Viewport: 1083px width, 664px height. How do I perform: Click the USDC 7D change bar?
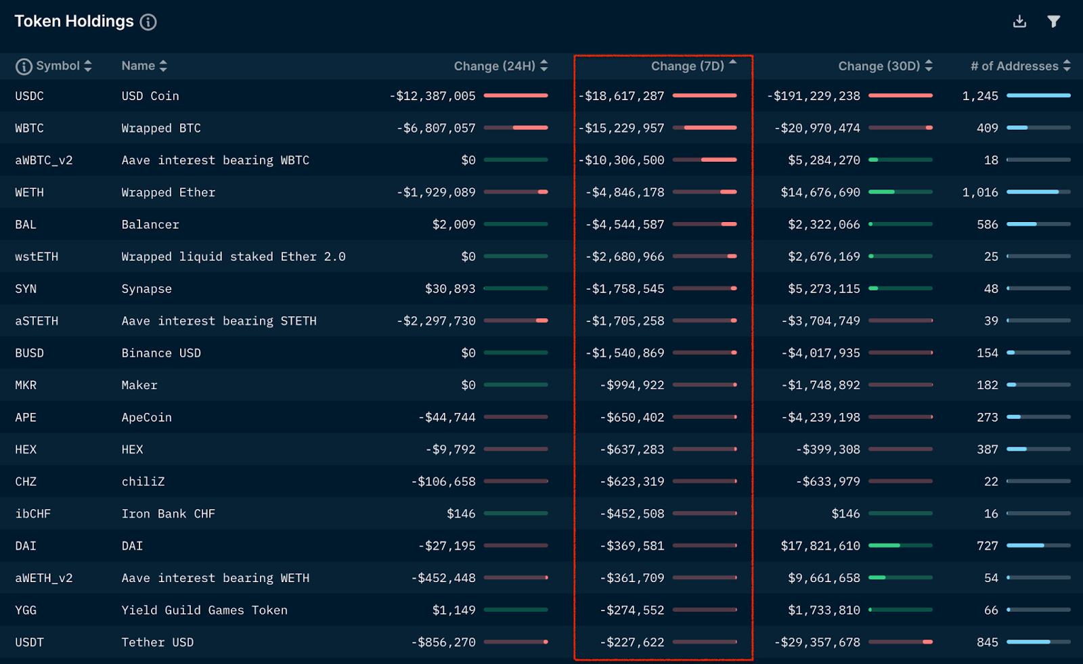pyautogui.click(x=705, y=95)
